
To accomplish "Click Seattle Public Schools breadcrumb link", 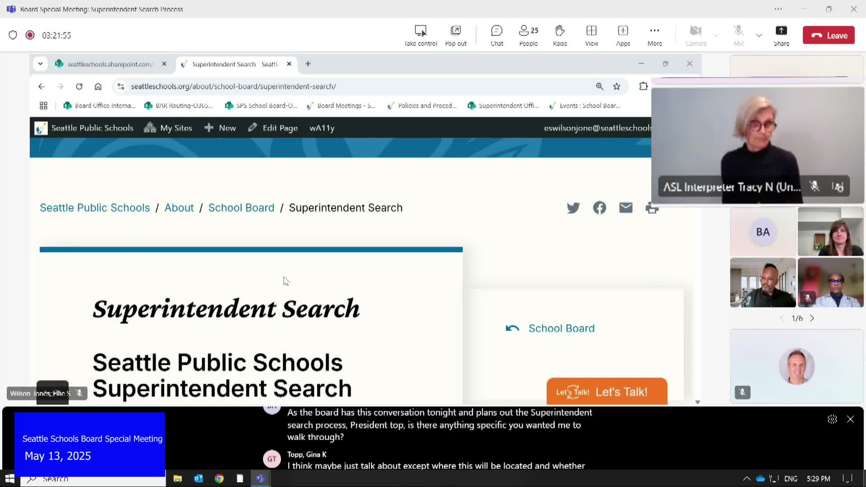I will (x=95, y=208).
